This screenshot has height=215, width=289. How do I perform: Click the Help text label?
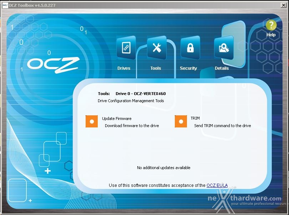tap(271, 35)
